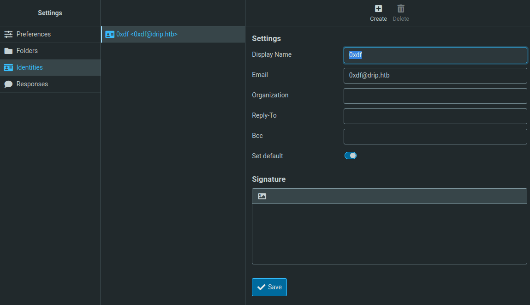Click the Bcc input field
Viewport: 530px width, 305px height.
435,137
